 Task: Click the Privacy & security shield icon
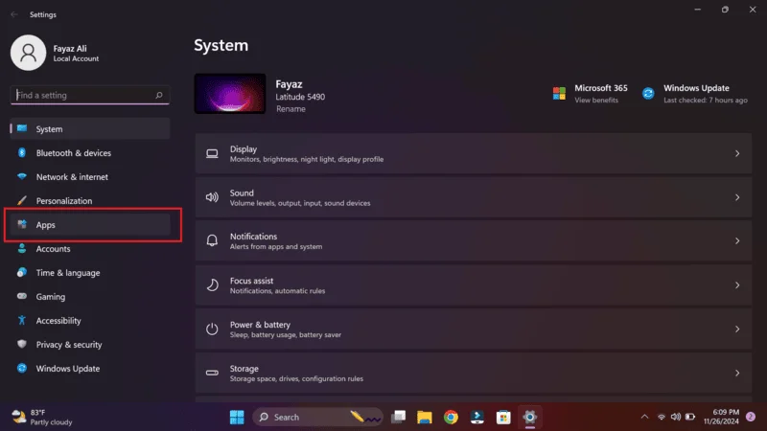pyautogui.click(x=21, y=344)
